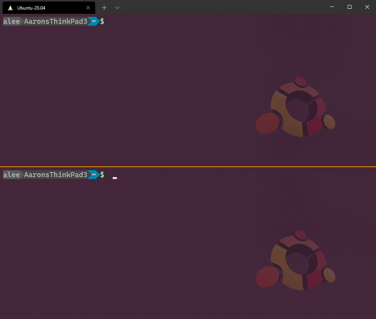376x319 pixels.
Task: Click the AaronsThinkPad3 hostname in the bottom prompt
Action: point(55,175)
